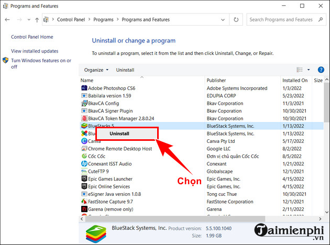Click the Epic Games Launcher icon
The image size is (330, 245).
point(84,179)
